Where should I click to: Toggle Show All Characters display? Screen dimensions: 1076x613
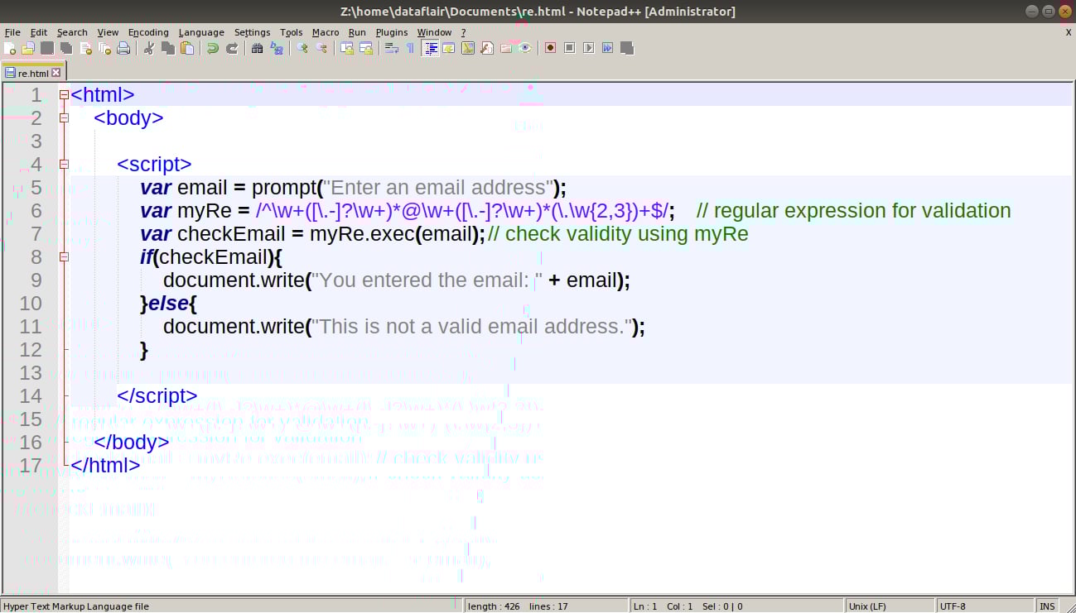coord(410,48)
